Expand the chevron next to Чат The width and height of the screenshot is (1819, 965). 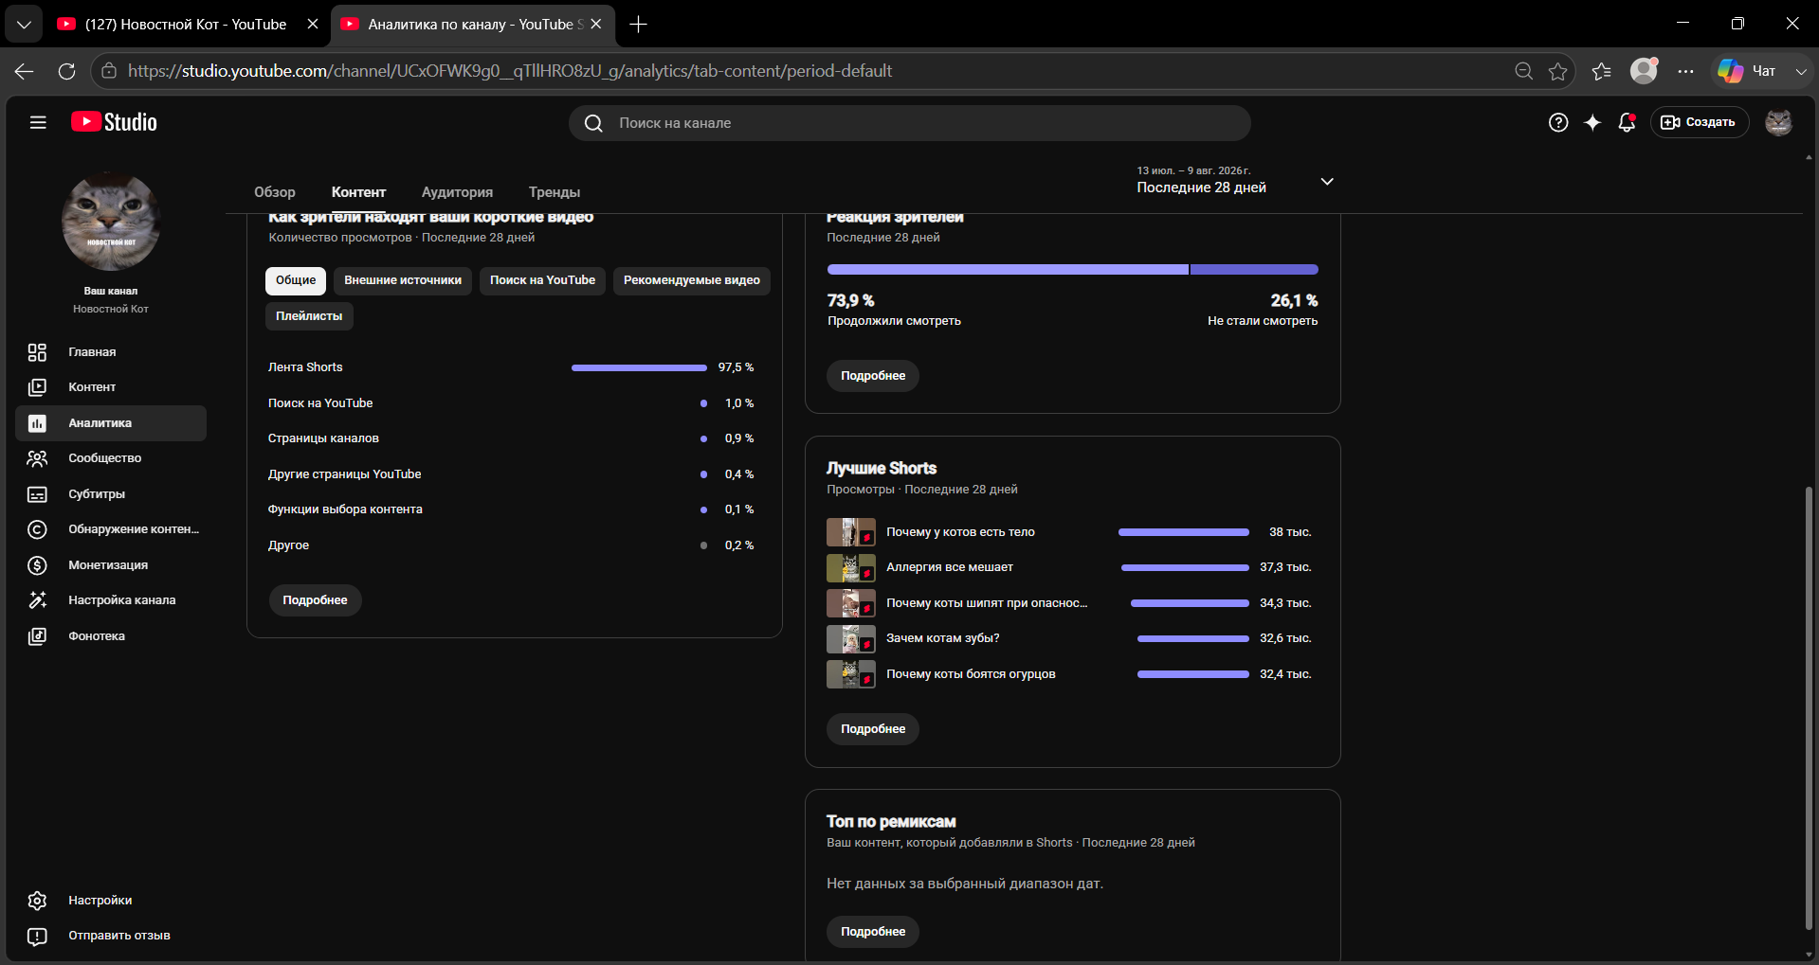click(x=1801, y=71)
